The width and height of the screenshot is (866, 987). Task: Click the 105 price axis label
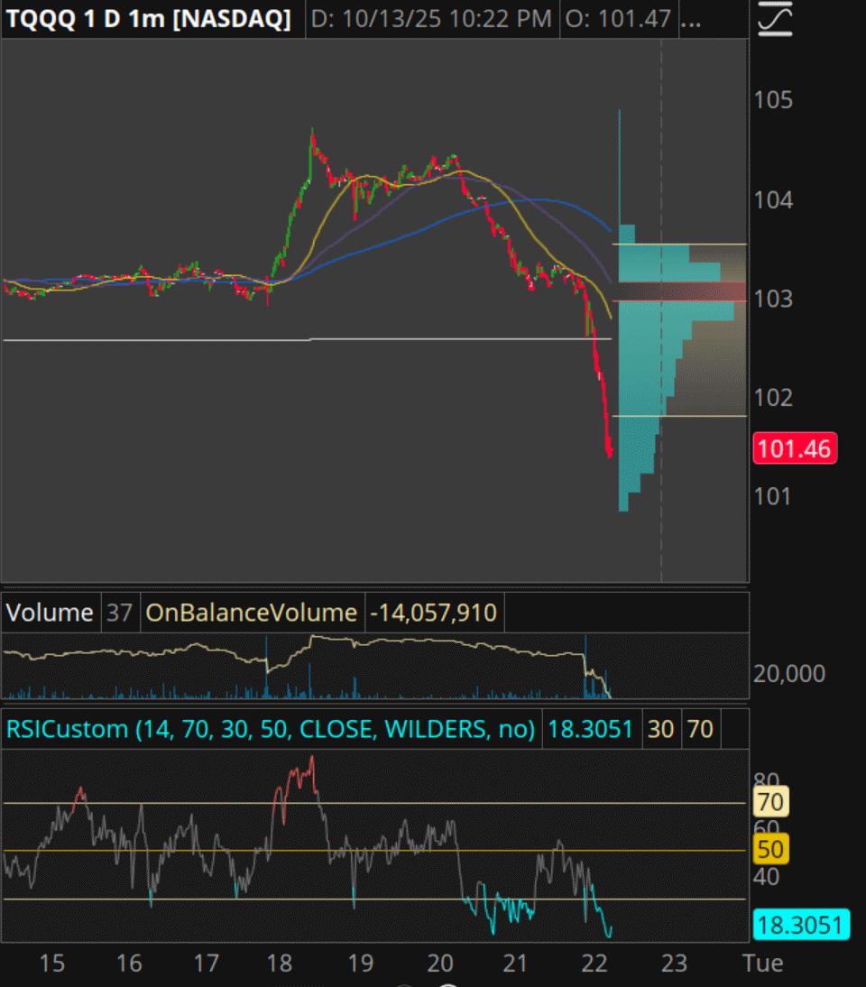point(773,100)
